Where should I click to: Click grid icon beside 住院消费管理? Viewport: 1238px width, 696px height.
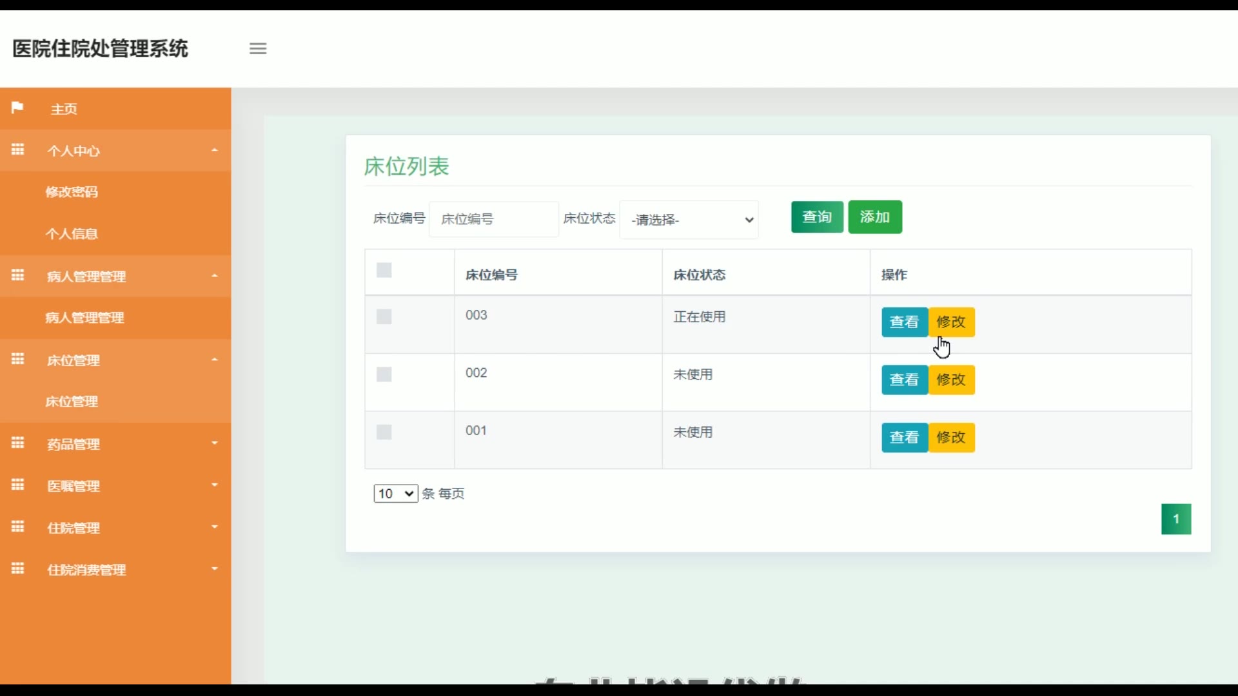[17, 568]
